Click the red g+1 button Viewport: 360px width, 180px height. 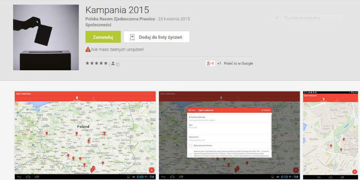210,63
